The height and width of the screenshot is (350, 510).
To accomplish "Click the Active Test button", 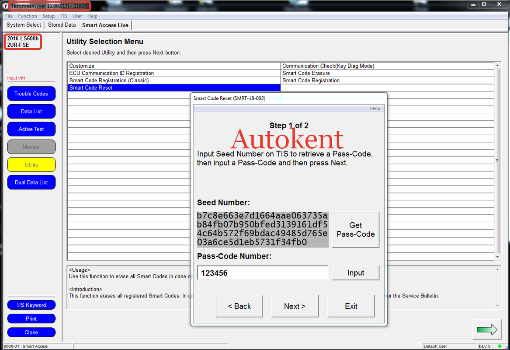I will pos(31,129).
